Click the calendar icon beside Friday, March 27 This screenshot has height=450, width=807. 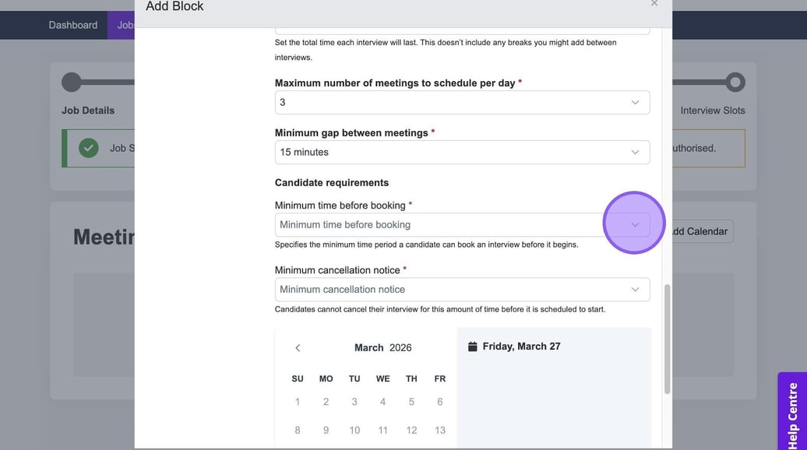point(472,346)
